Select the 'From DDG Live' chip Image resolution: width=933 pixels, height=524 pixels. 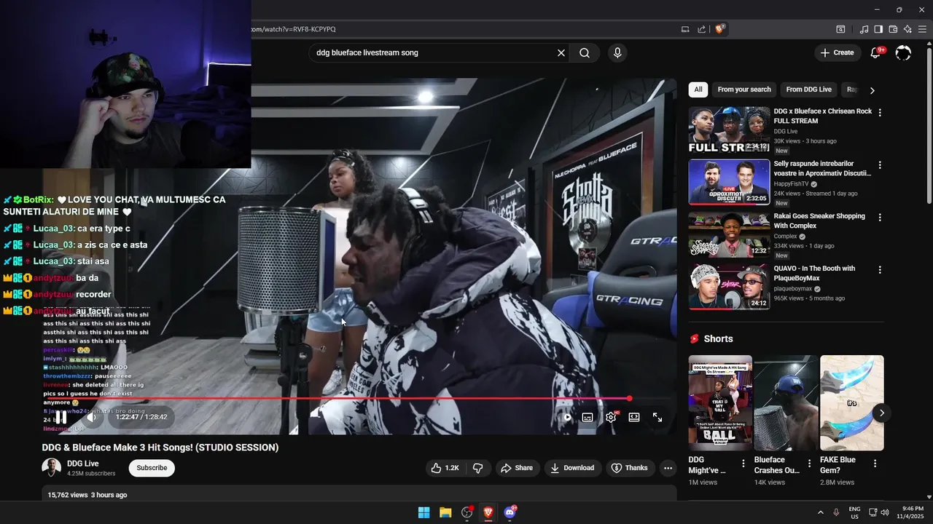[808, 90]
